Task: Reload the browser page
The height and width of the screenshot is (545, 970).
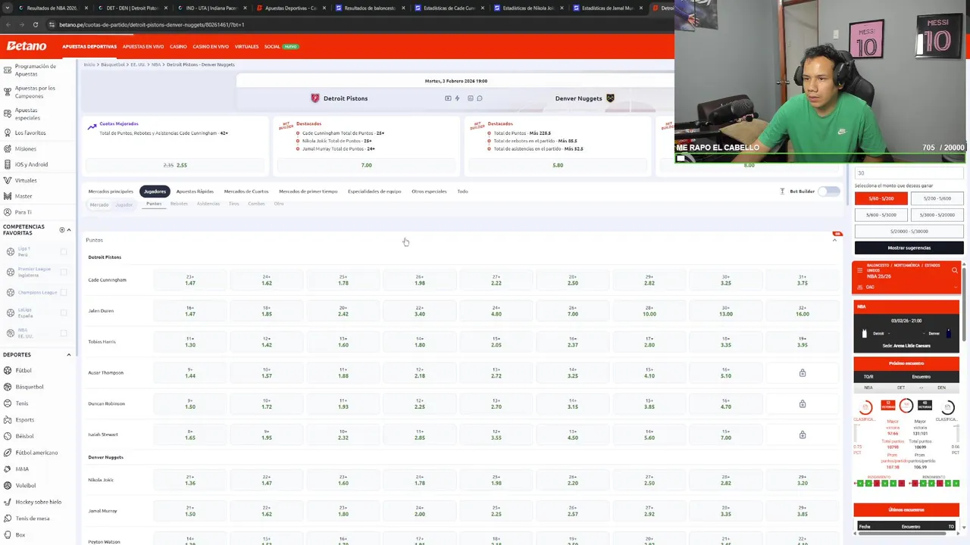Action: 35,24
